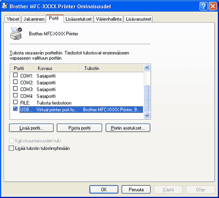Click the Poista portti button
This screenshot has width=219, height=198.
coord(79,128)
